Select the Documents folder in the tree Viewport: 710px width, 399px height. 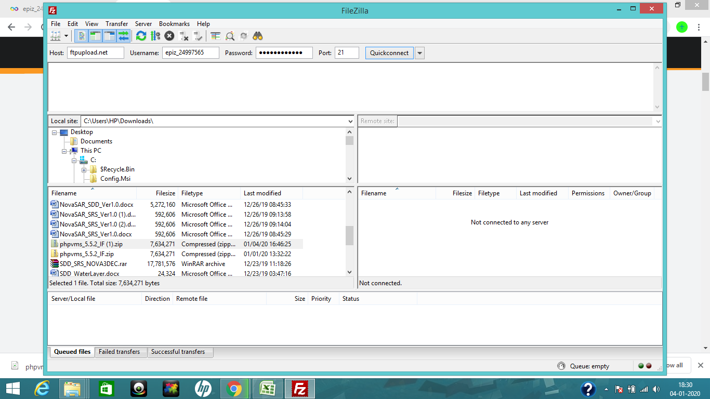pos(96,141)
